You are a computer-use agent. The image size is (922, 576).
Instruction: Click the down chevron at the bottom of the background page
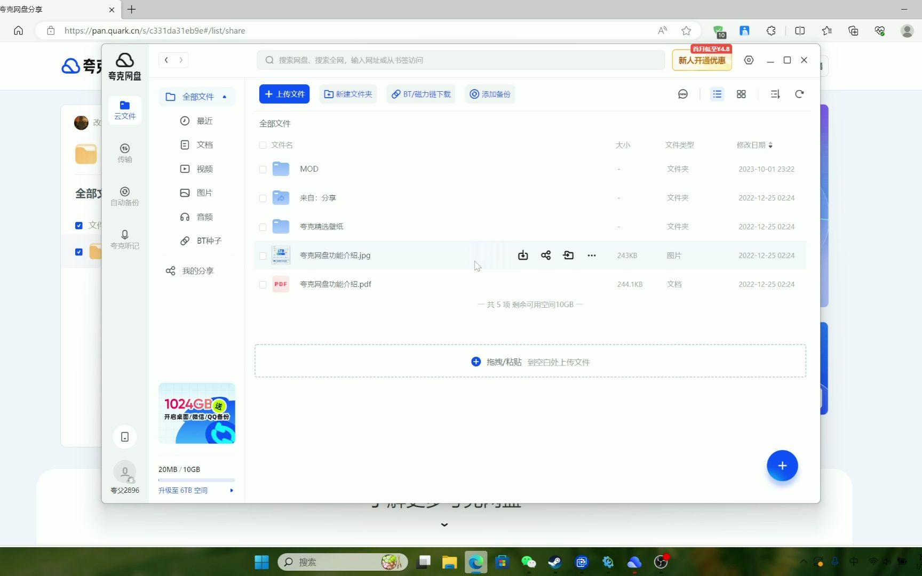[x=444, y=525]
